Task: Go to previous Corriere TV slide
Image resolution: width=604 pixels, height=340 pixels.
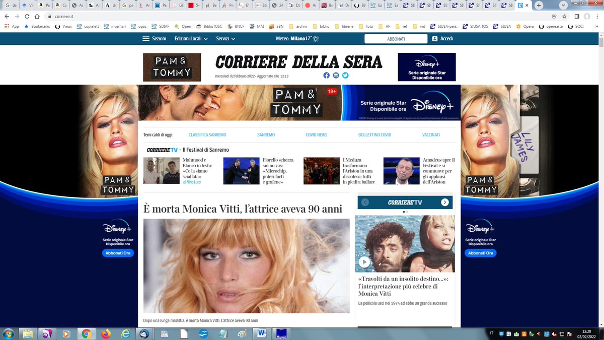Action: 365,202
